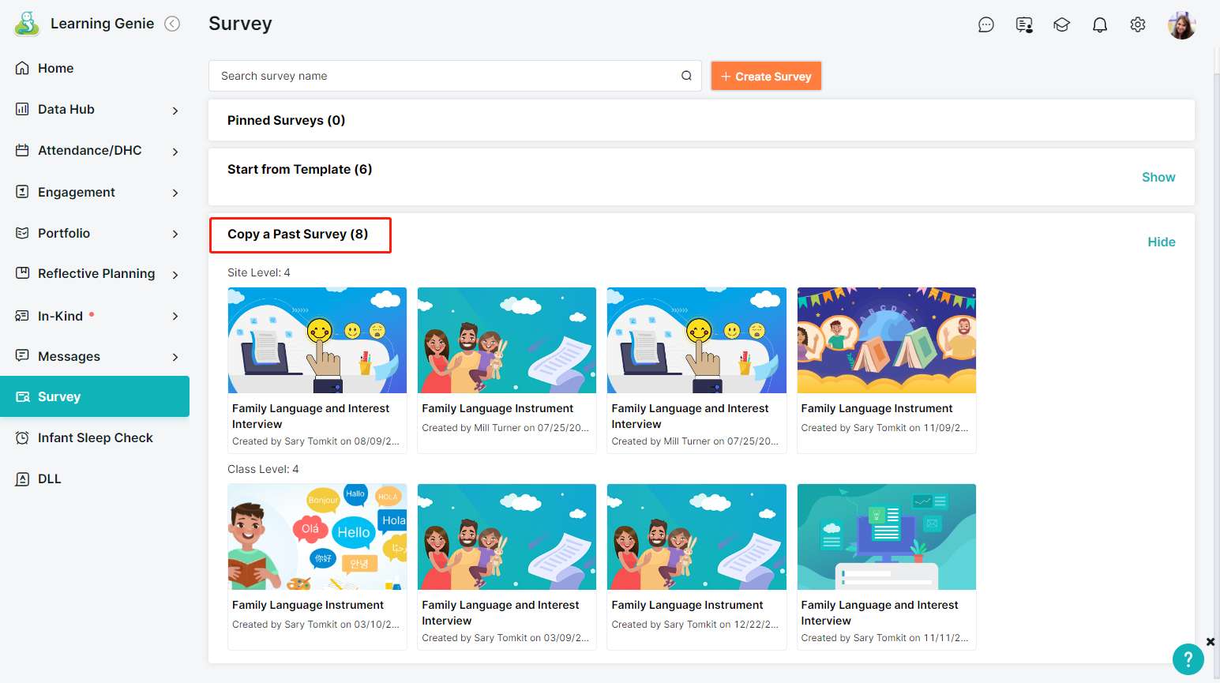Show the Start from Template section
This screenshot has width=1220, height=683.
pos(1158,177)
